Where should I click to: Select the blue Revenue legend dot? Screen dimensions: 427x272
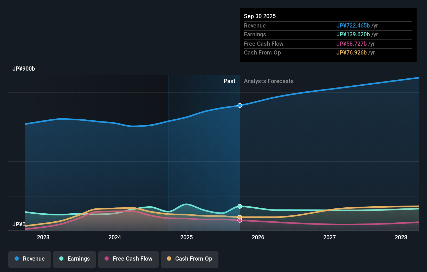[17, 259]
